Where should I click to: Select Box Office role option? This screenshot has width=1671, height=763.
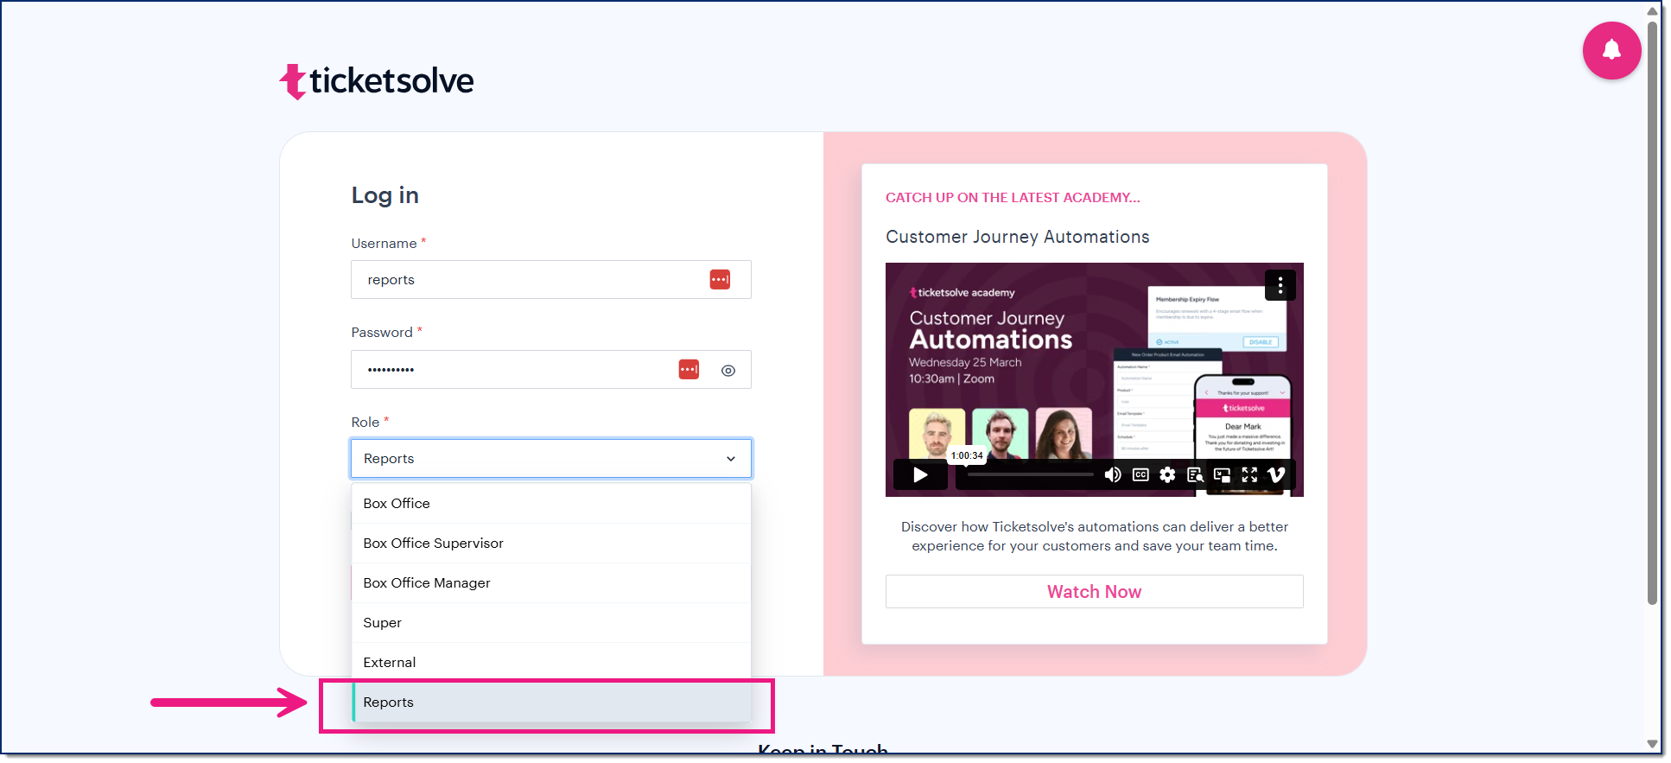pos(551,504)
